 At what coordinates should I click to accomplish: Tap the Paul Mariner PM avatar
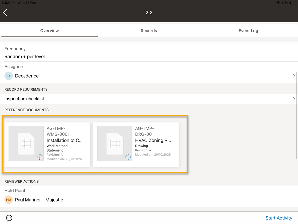[x=8, y=200]
